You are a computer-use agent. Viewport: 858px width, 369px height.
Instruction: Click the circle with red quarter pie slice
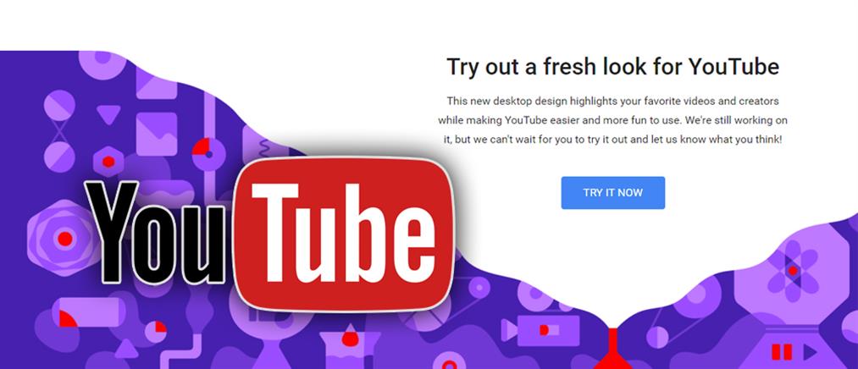(x=208, y=154)
